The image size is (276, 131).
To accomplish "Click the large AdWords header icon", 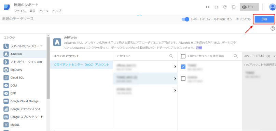I will tap(57, 42).
